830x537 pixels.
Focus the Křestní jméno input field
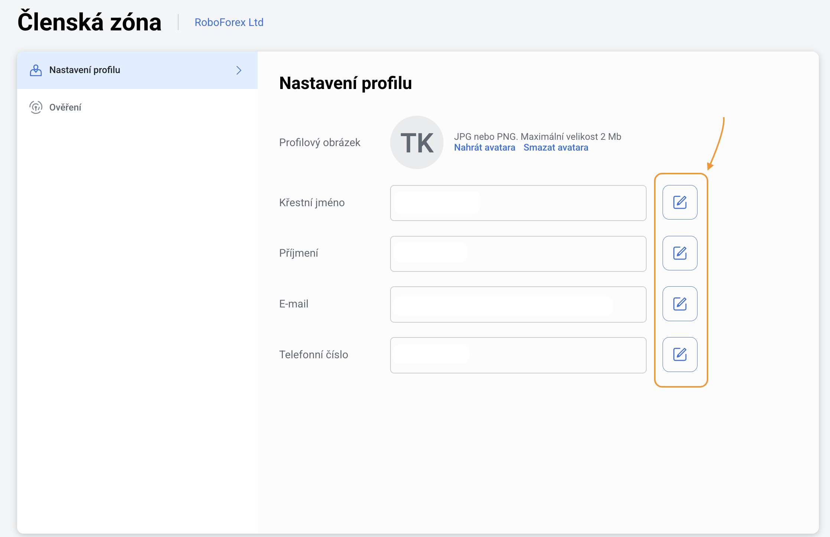[518, 203]
